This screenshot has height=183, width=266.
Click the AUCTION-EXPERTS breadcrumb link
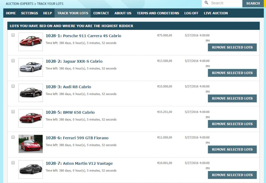[x=19, y=4]
